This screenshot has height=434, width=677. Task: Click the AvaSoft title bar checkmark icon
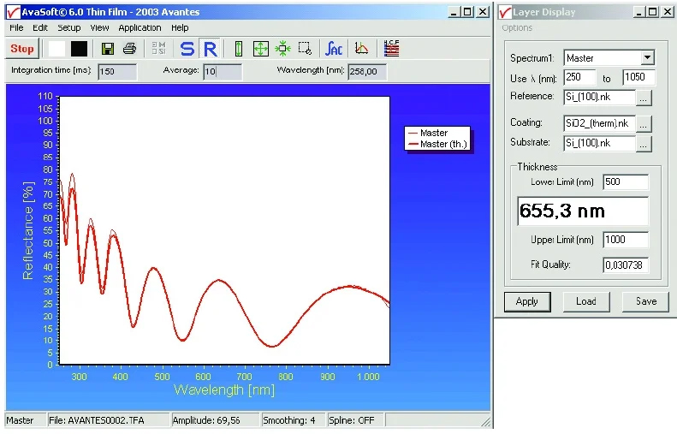click(x=14, y=12)
